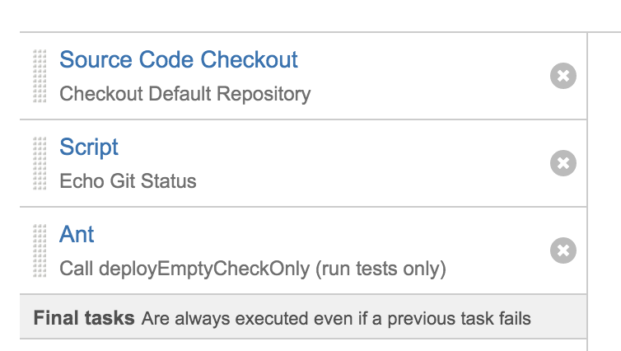The image size is (621, 351).
Task: Select the Ant task title
Action: point(77,235)
